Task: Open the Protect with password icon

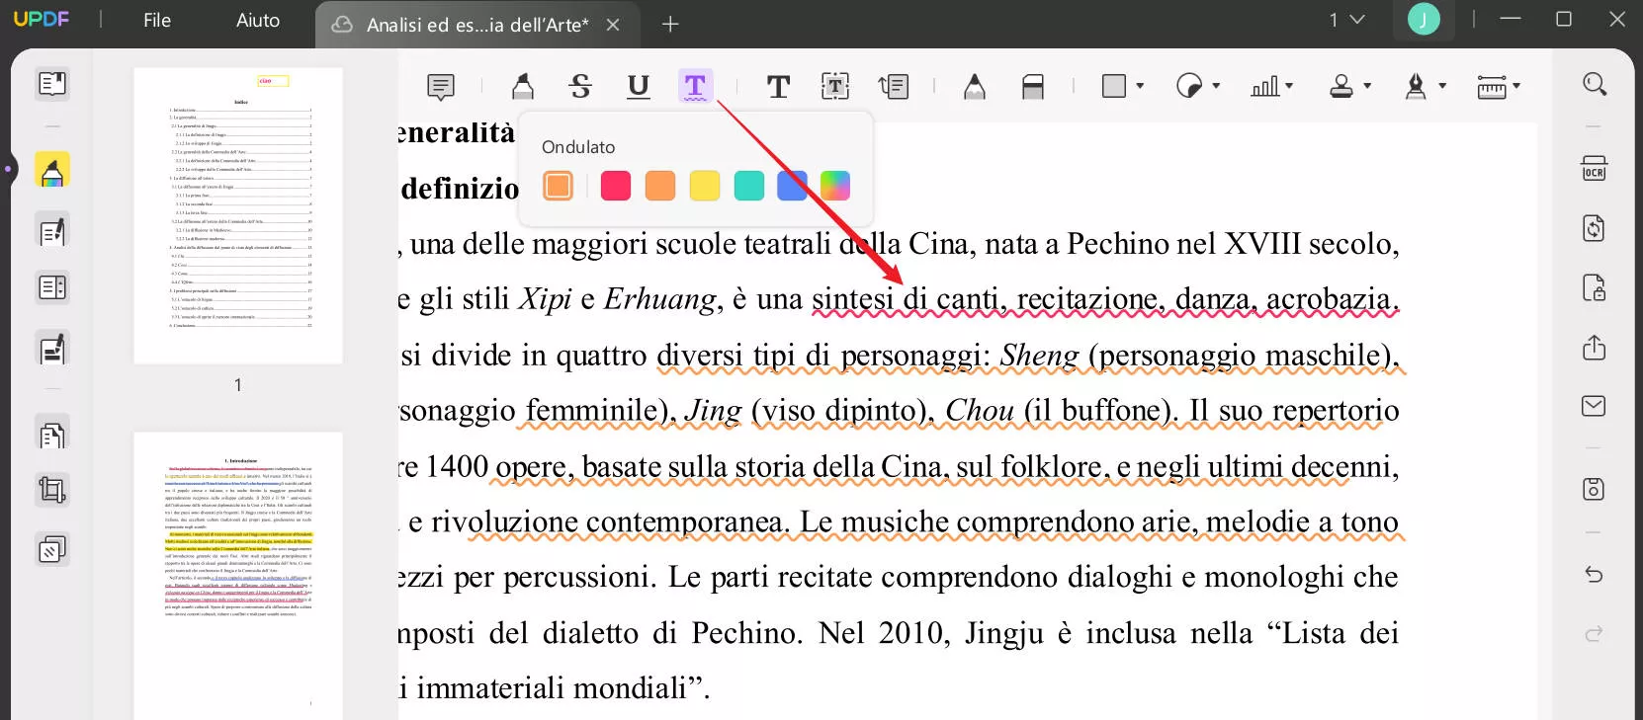Action: pos(1594,287)
